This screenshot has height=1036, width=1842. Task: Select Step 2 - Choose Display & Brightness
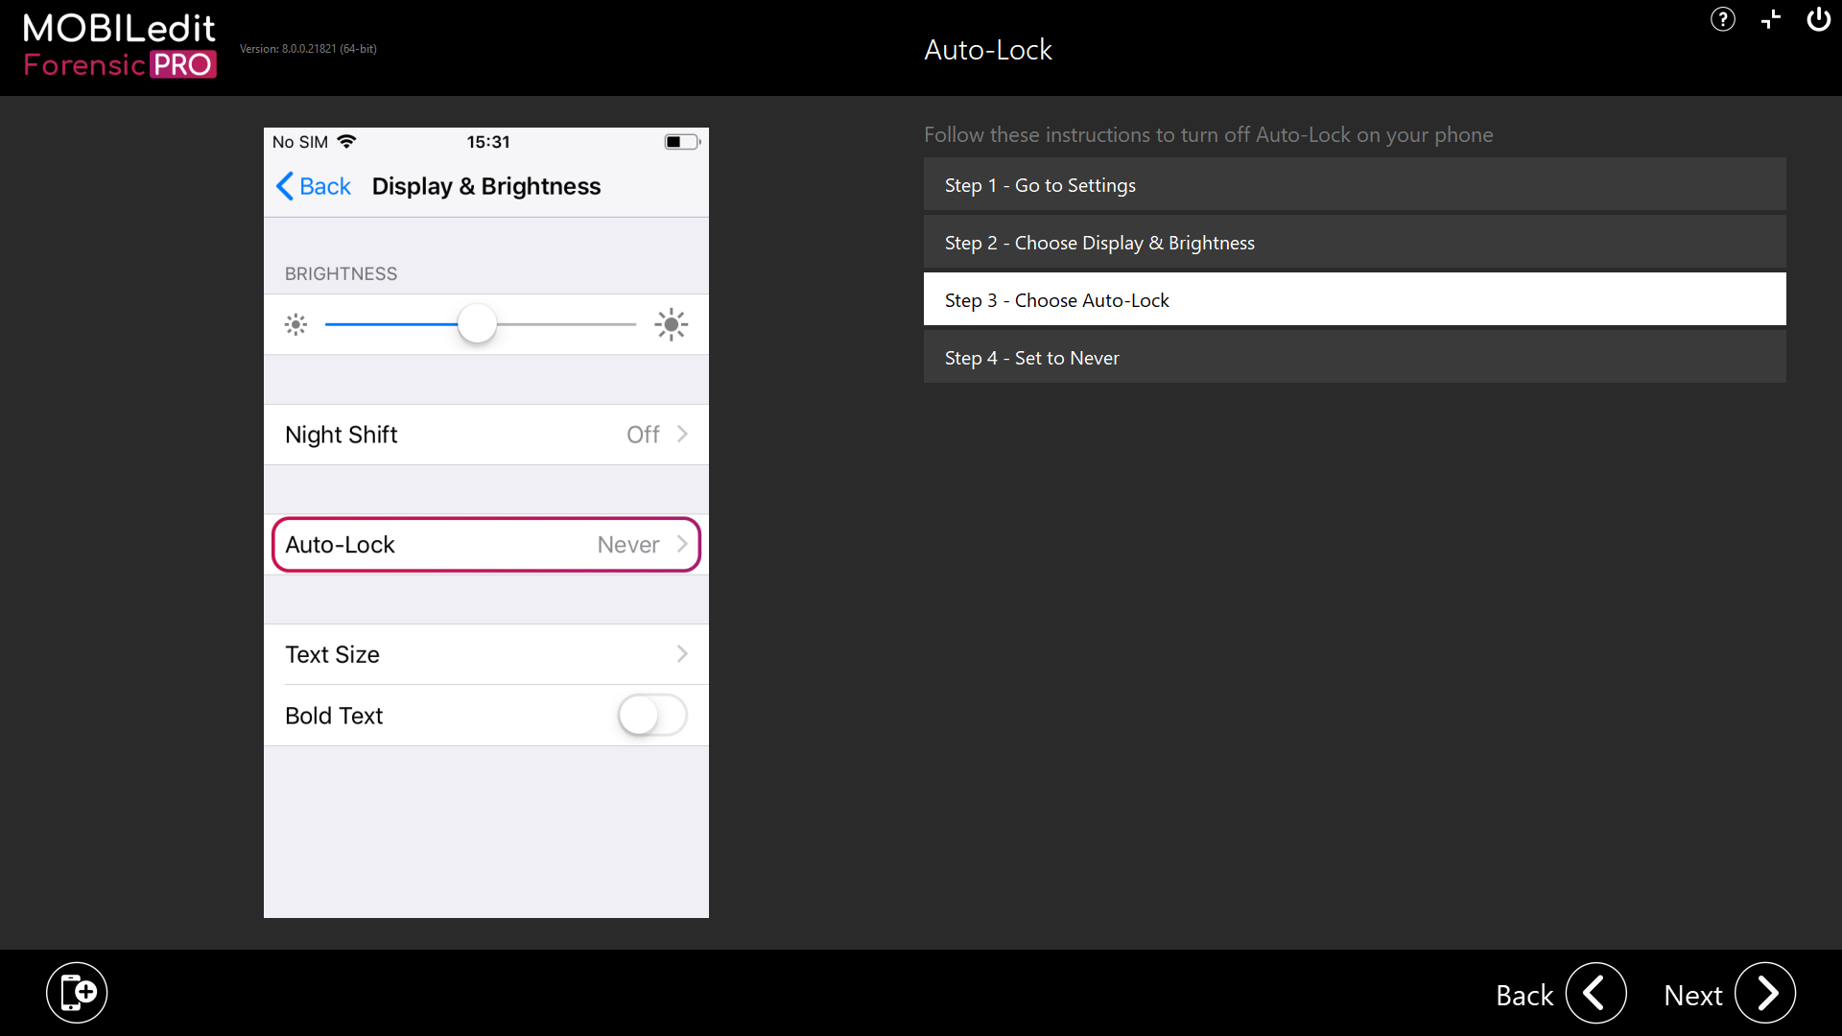point(1354,243)
